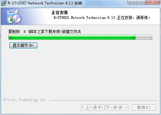Click the 安装 word in the title bar
Image resolution: width=161 pixels, height=115 pixels.
click(78, 3)
